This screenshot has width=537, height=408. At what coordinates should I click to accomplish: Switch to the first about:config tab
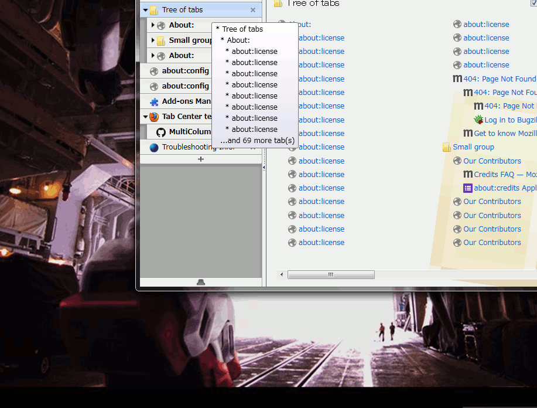(185, 71)
